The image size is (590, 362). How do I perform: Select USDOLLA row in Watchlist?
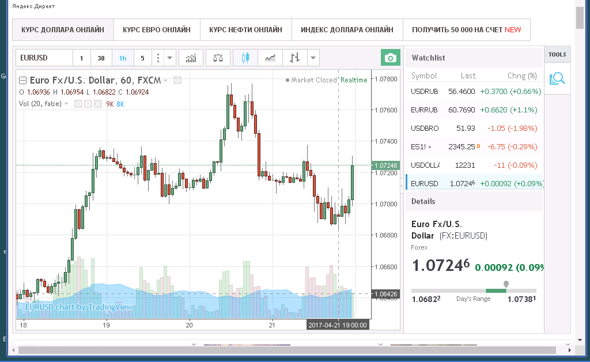tap(474, 165)
